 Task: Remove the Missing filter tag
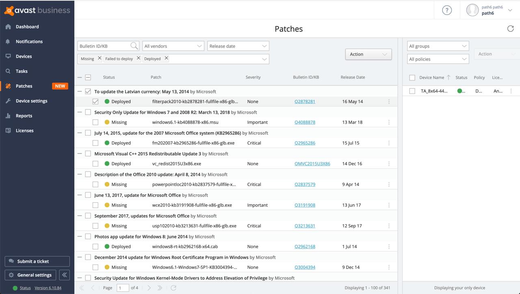pyautogui.click(x=100, y=58)
